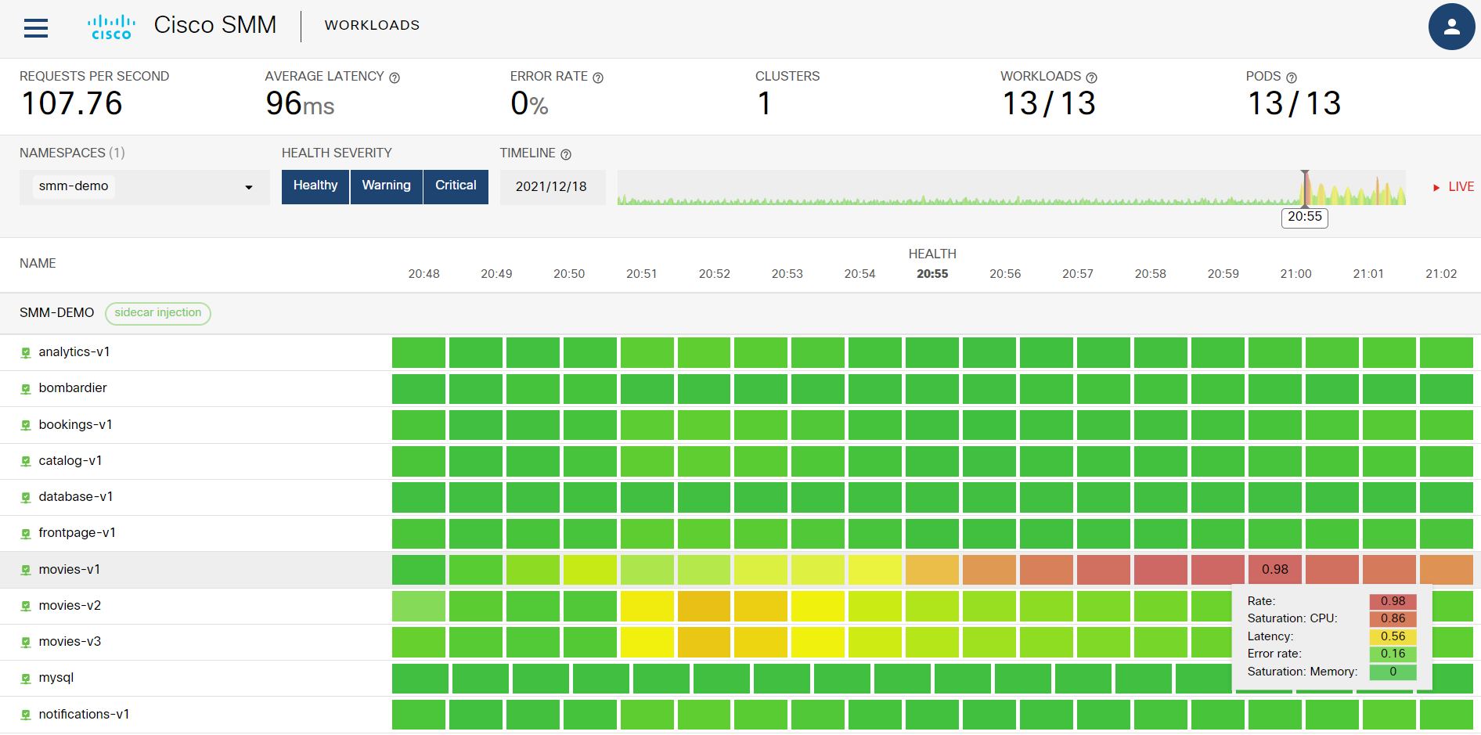Select the 0.98 health cell for movies-v1
1481x735 pixels.
pos(1275,570)
